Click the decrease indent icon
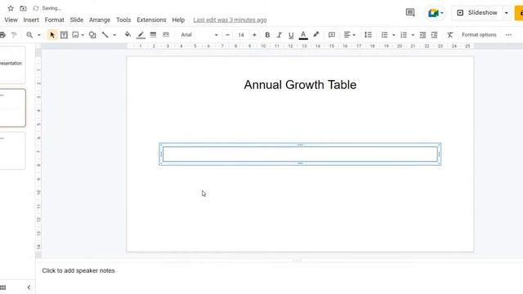The height and width of the screenshot is (294, 523). (422, 34)
